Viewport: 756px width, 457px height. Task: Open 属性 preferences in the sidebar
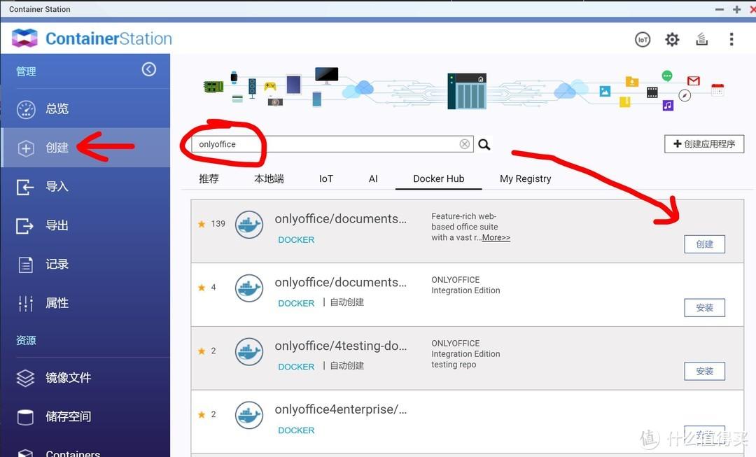coord(85,303)
